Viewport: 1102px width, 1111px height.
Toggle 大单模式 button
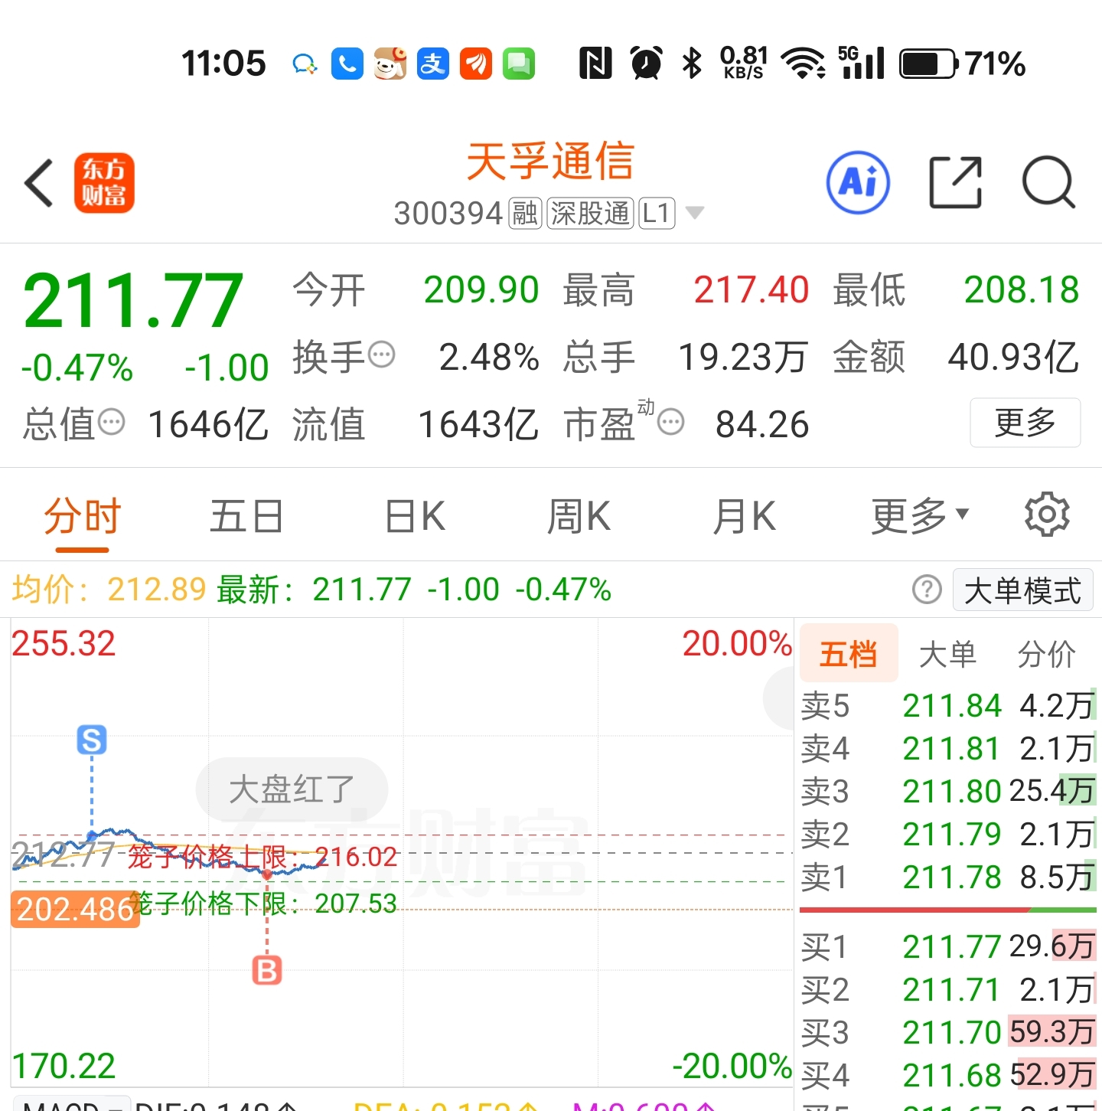click(1022, 590)
